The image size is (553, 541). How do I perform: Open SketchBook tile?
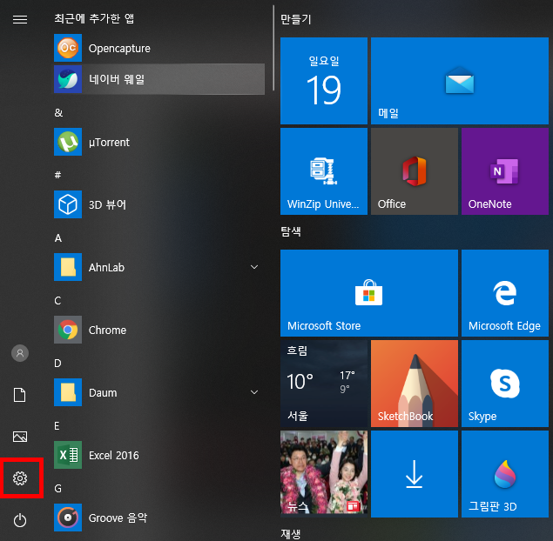(x=415, y=384)
